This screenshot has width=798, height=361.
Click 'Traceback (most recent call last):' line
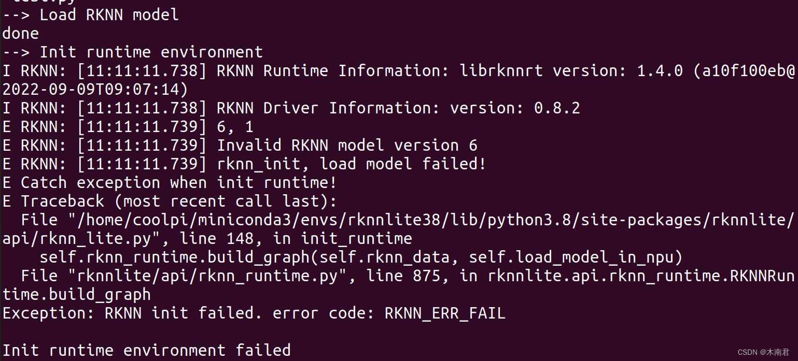pyautogui.click(x=179, y=201)
